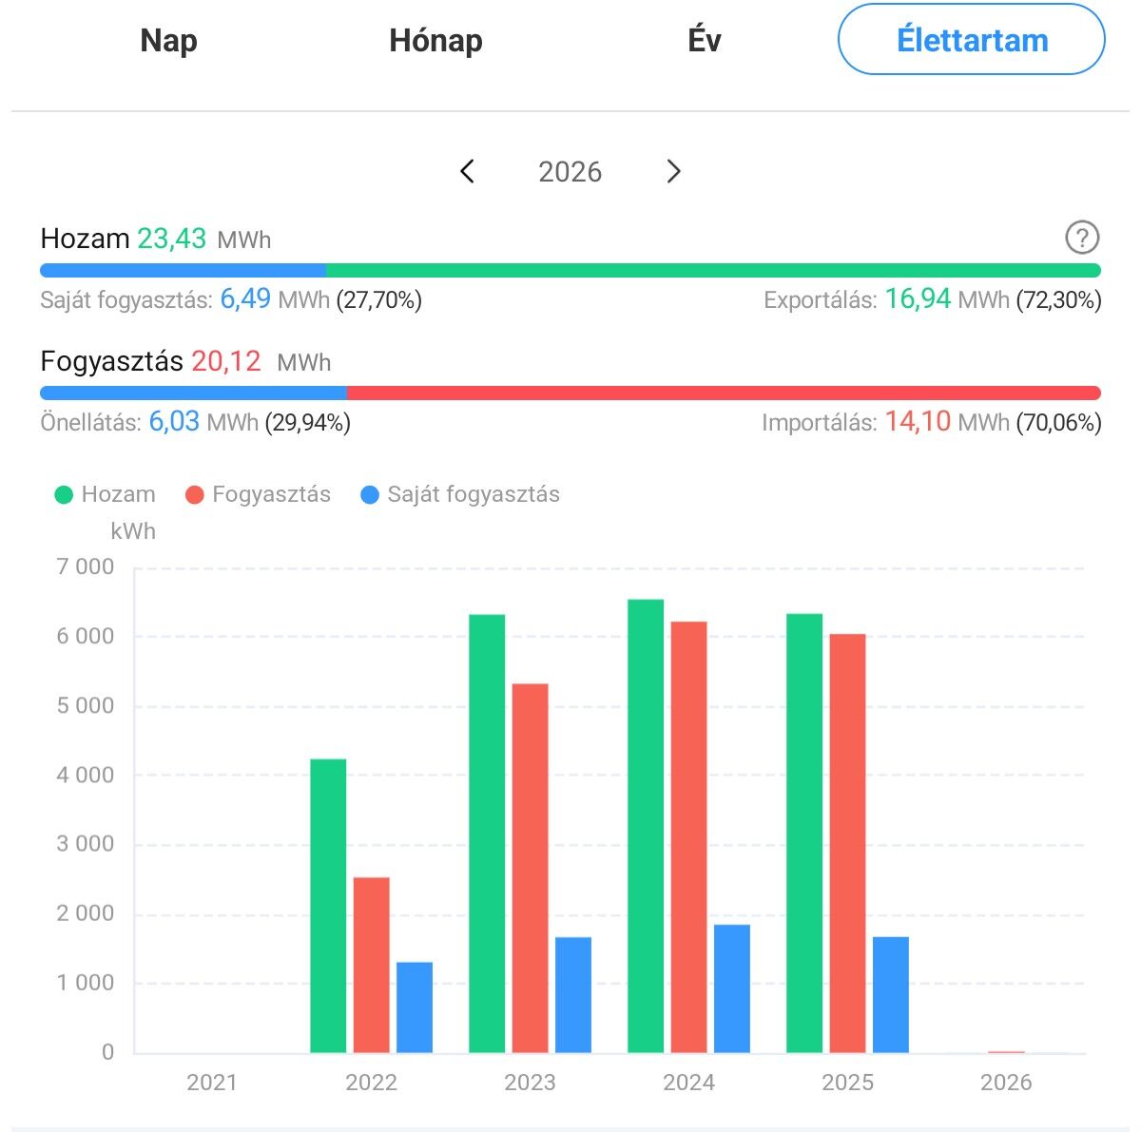Open the help question mark icon
The height and width of the screenshot is (1132, 1141).
point(1082,238)
